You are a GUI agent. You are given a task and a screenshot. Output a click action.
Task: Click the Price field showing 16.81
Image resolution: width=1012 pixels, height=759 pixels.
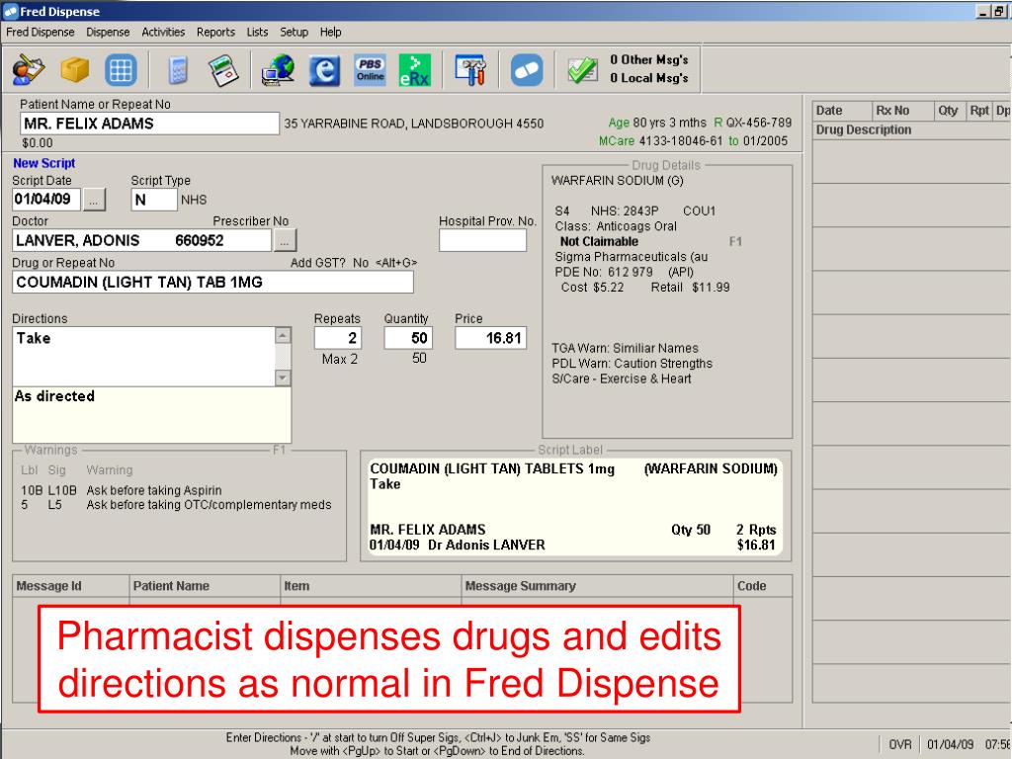click(491, 338)
